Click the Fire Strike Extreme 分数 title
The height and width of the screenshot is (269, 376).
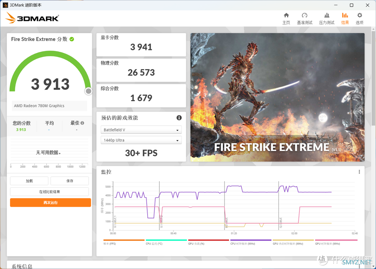tap(39, 39)
